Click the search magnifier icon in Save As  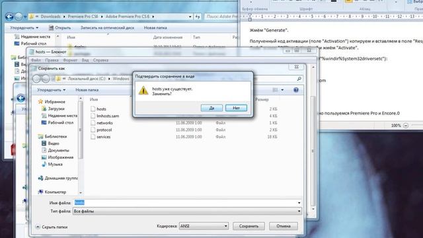click(299, 79)
